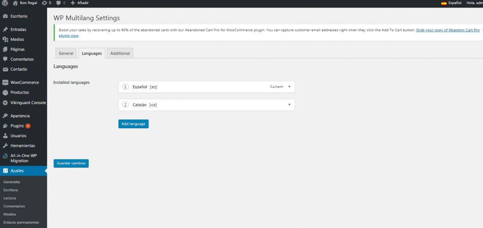Open Lectura under Ajustes
Viewport: 483px width, 228px height.
pyautogui.click(x=10, y=198)
